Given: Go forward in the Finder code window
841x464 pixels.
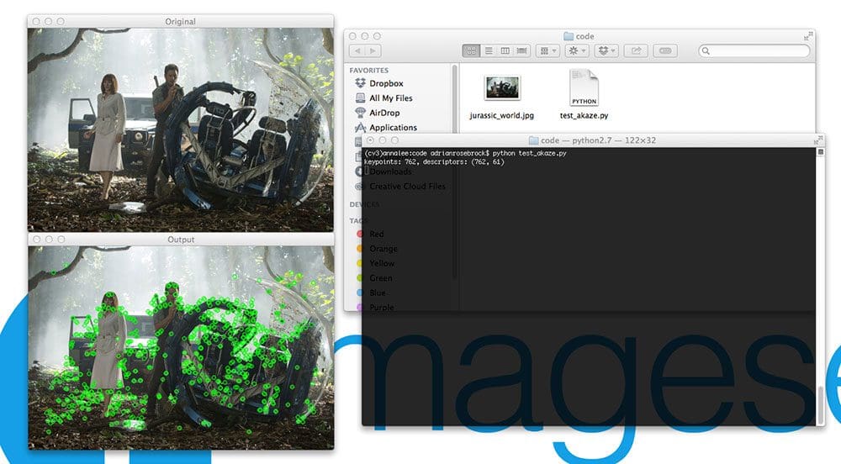Looking at the screenshot, I should click(x=373, y=51).
